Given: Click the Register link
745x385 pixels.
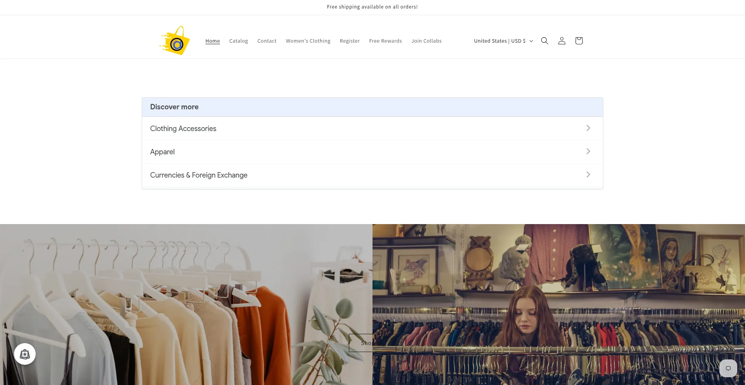Looking at the screenshot, I should [350, 41].
